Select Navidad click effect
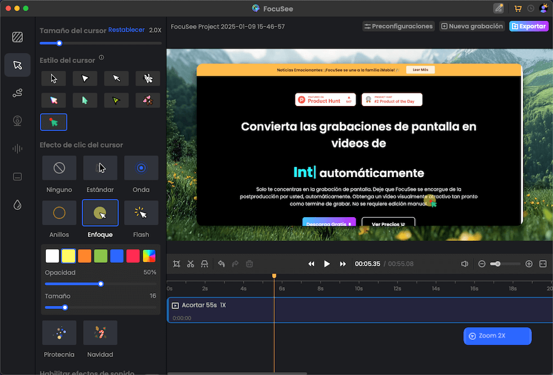553x375 pixels. coord(100,333)
